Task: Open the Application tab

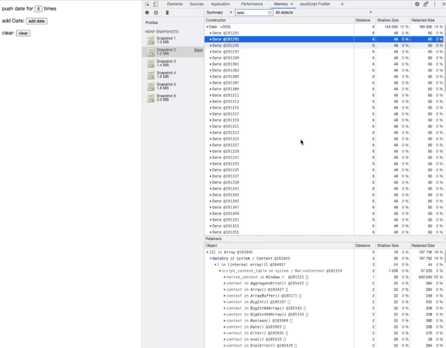Action: coord(220,4)
